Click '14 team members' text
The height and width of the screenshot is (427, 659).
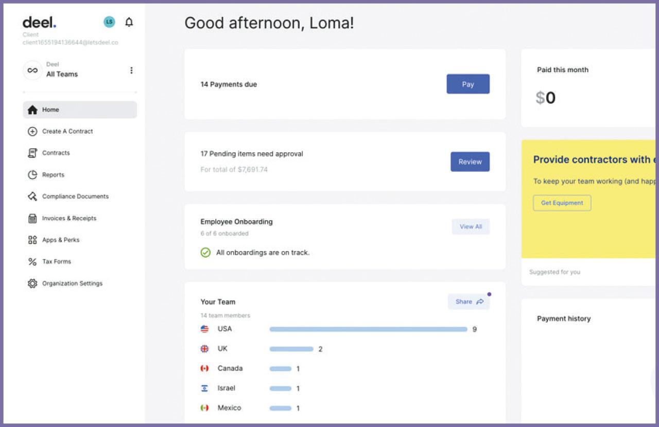(226, 315)
